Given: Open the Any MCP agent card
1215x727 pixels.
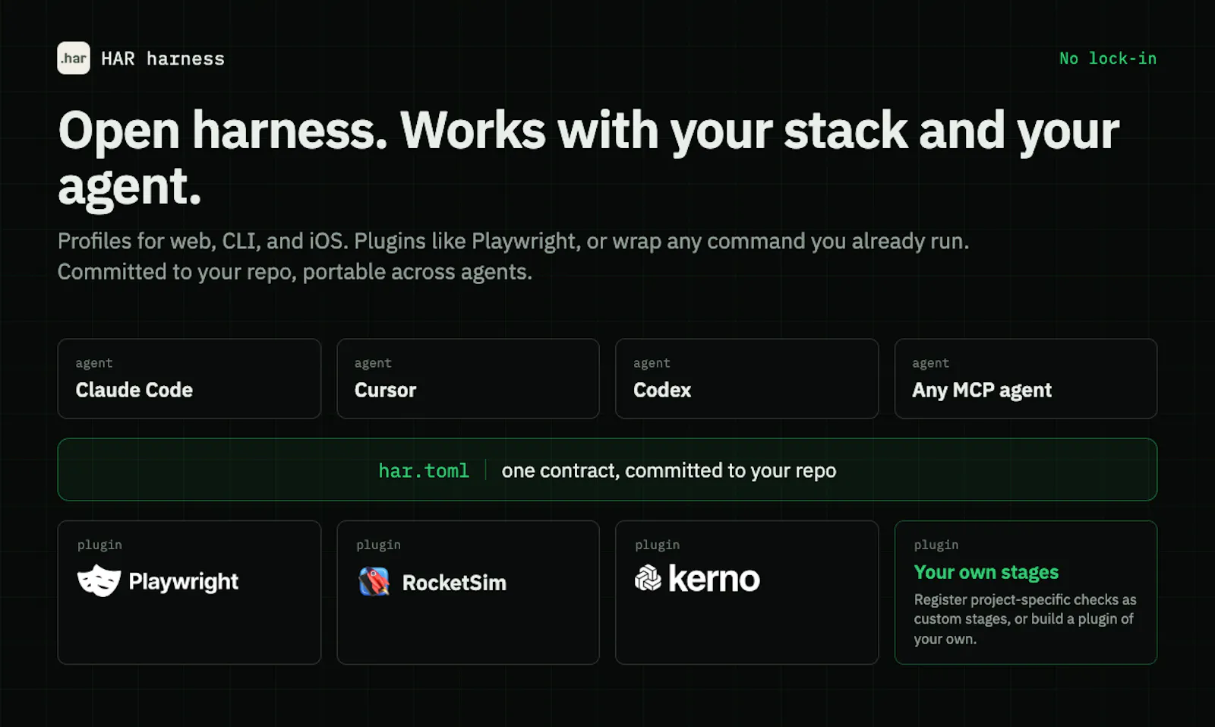Looking at the screenshot, I should point(1026,378).
